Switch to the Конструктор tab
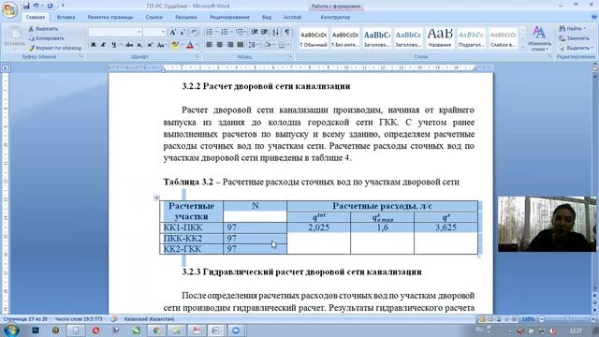The image size is (599, 337). pyautogui.click(x=335, y=17)
